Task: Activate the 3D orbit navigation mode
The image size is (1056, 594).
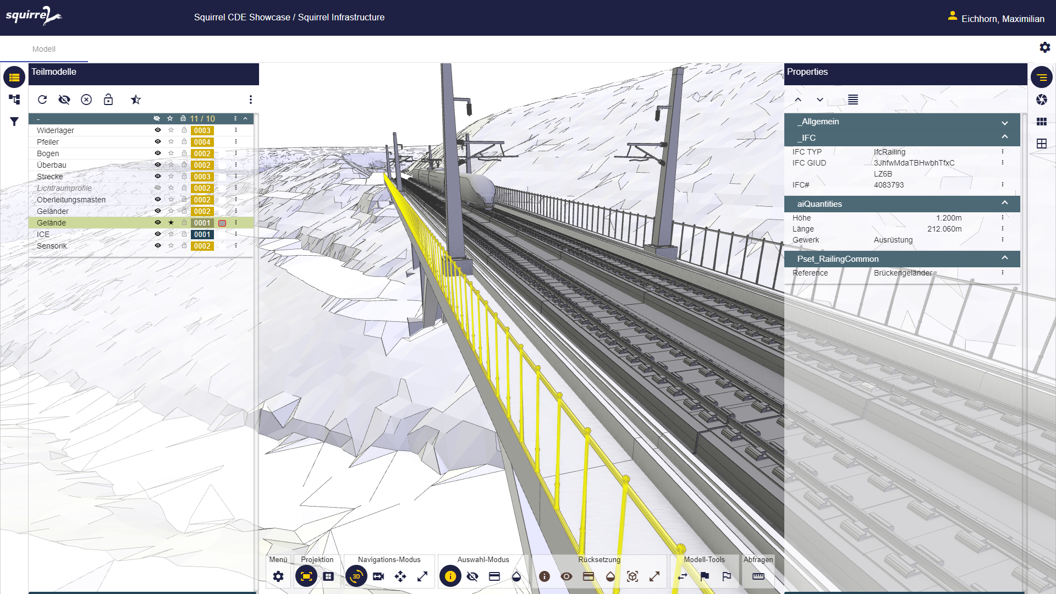Action: click(356, 576)
